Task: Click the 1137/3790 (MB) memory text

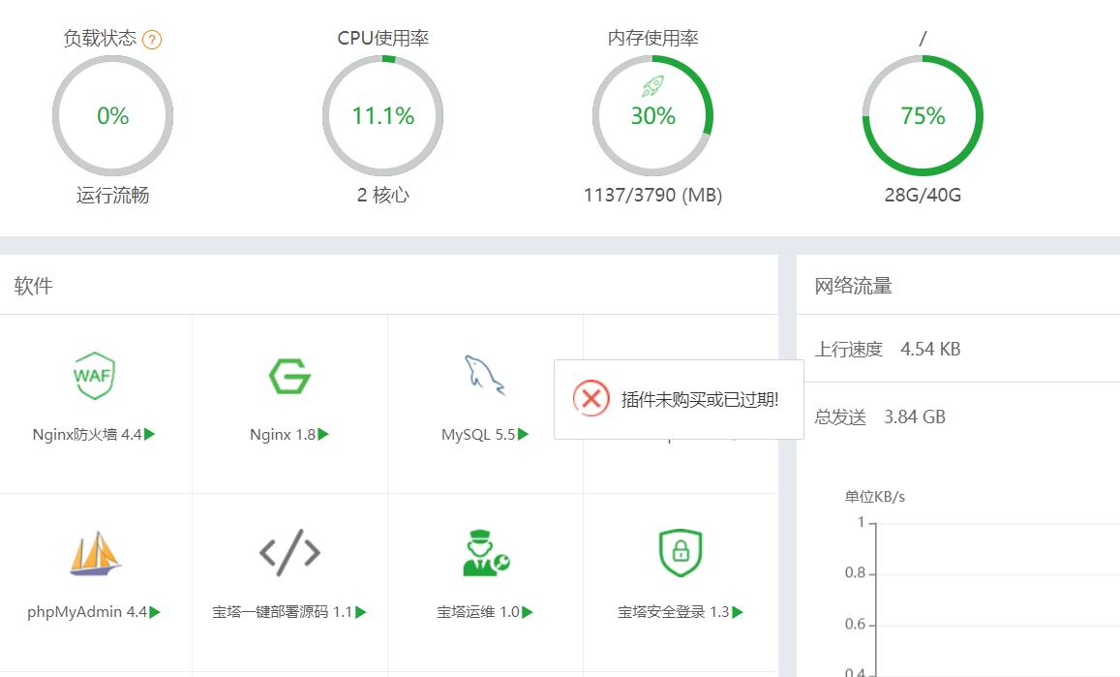Action: [652, 196]
